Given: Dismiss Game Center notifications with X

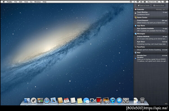Looking at the screenshot, I should [x=166, y=17].
